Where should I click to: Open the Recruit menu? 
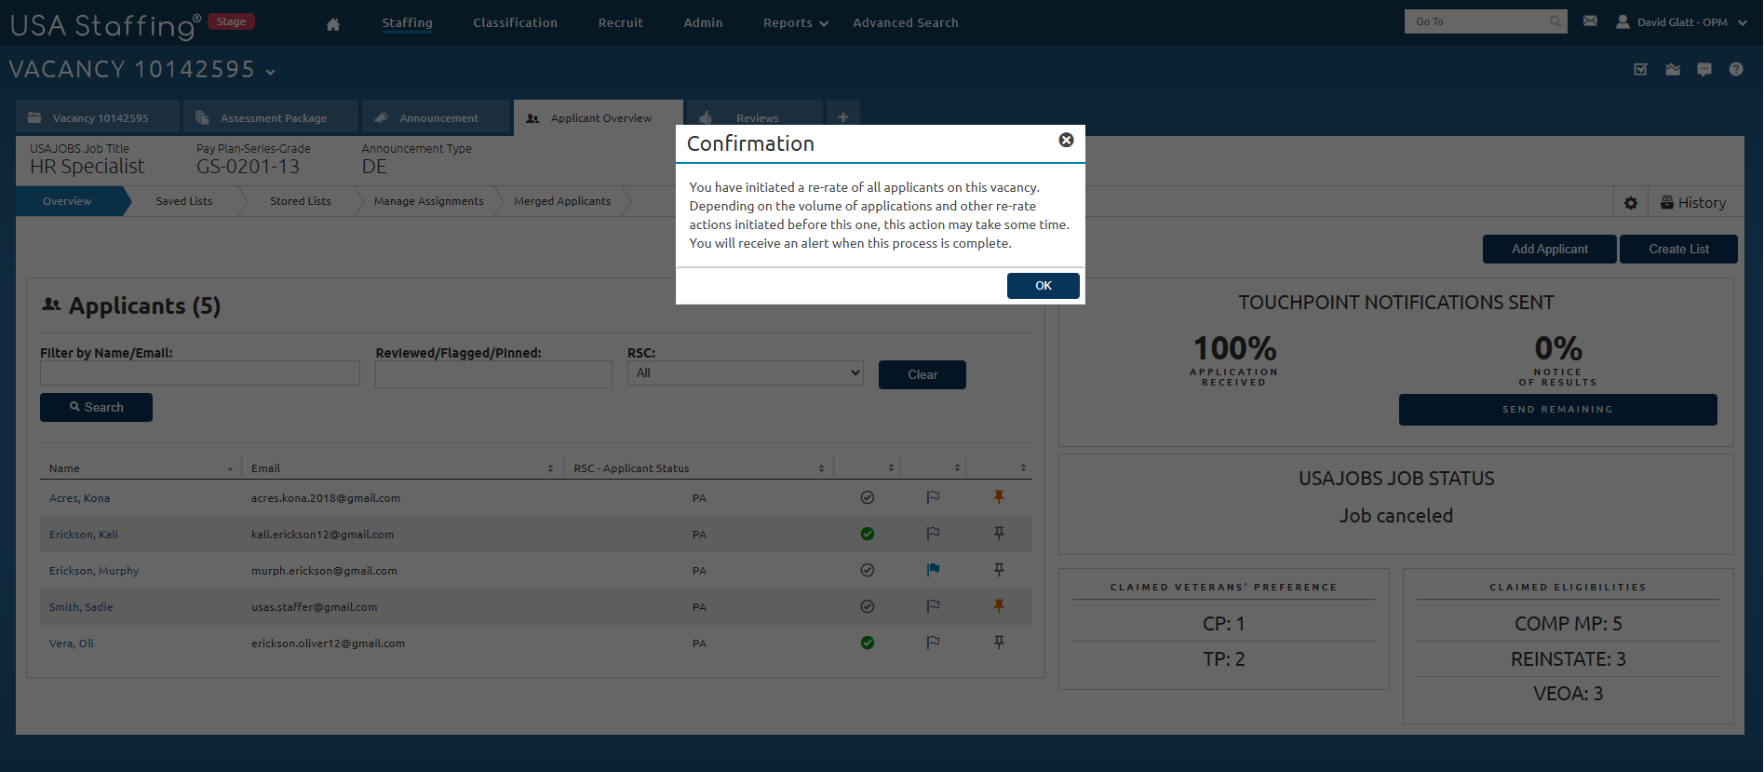tap(620, 22)
